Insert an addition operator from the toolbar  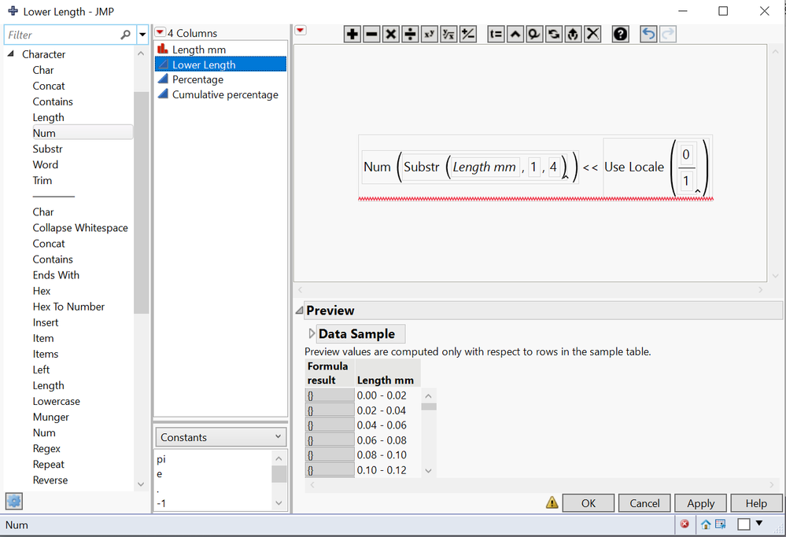(352, 34)
